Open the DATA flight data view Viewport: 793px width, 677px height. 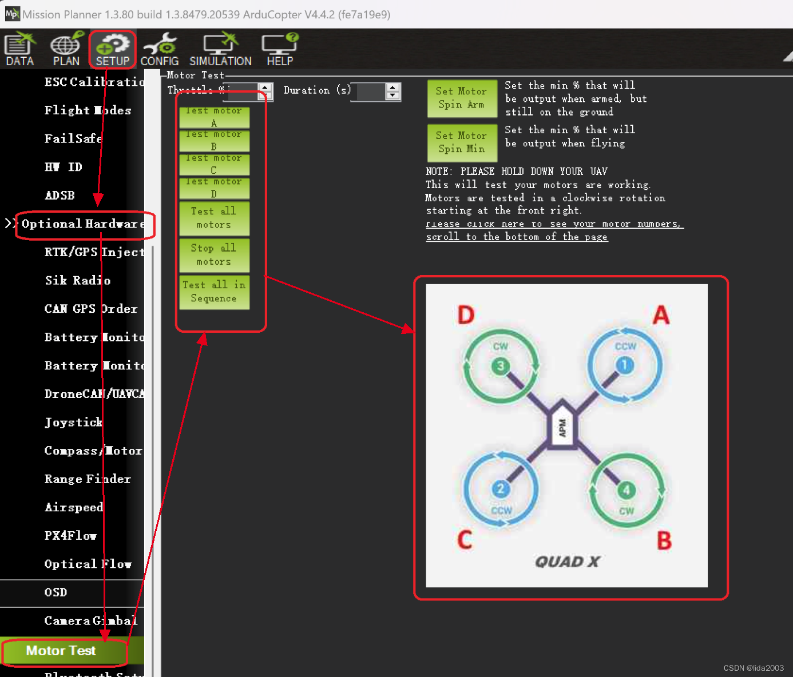[x=19, y=50]
